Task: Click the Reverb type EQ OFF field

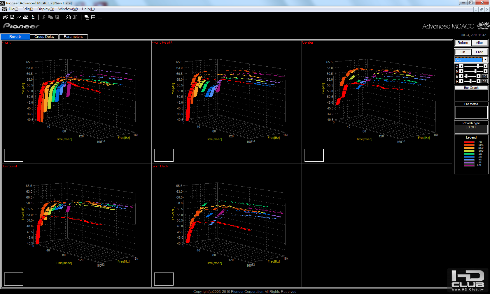Action: point(471,129)
